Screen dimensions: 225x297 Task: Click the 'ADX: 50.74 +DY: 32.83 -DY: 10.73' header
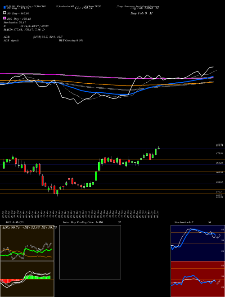coord(29,228)
